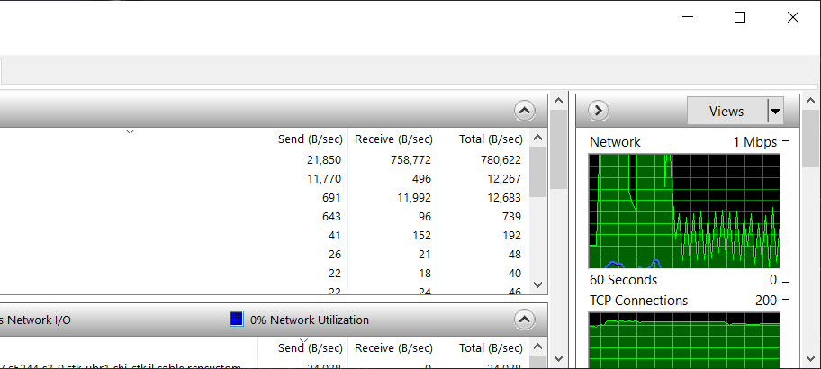Select the total value 739
This screenshot has width=821, height=369.
point(511,216)
